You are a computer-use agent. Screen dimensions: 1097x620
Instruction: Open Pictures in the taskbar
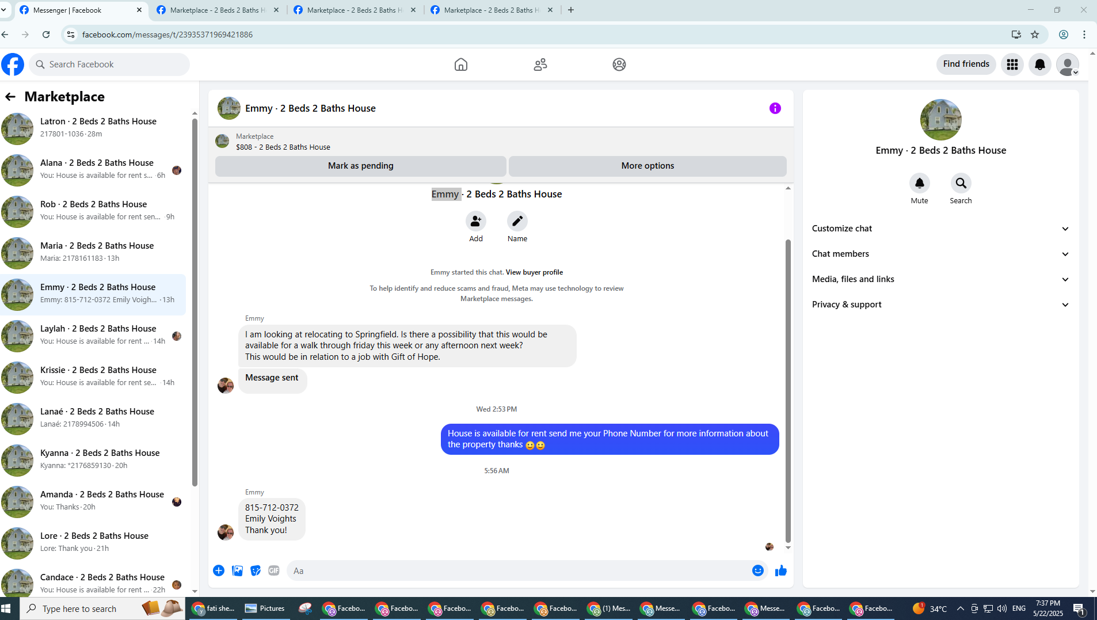[265, 608]
